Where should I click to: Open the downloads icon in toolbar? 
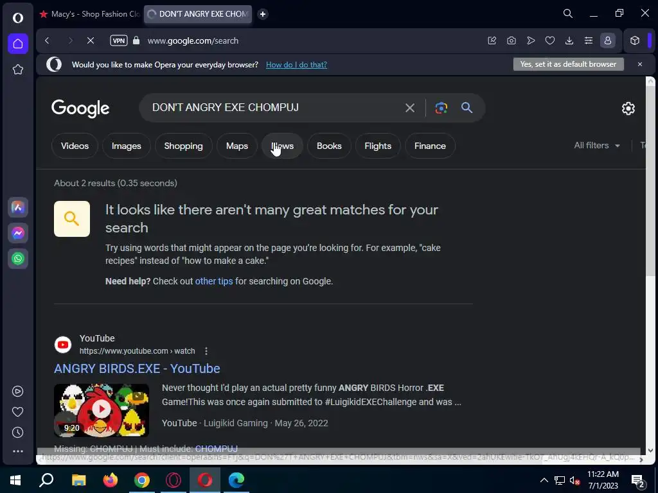tap(569, 40)
